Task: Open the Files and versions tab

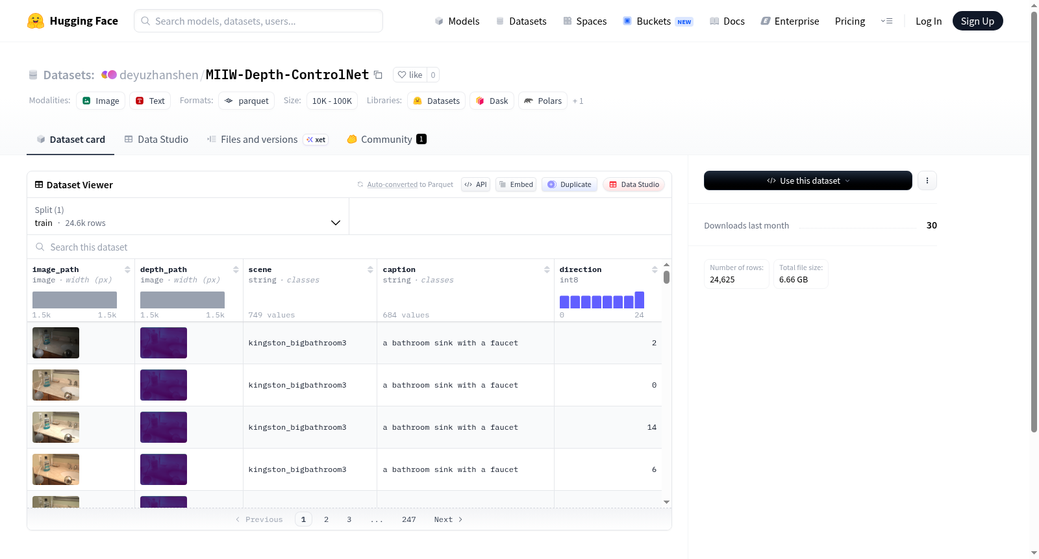Action: pyautogui.click(x=268, y=140)
